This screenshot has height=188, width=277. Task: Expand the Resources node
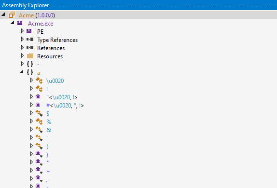coord(22,55)
